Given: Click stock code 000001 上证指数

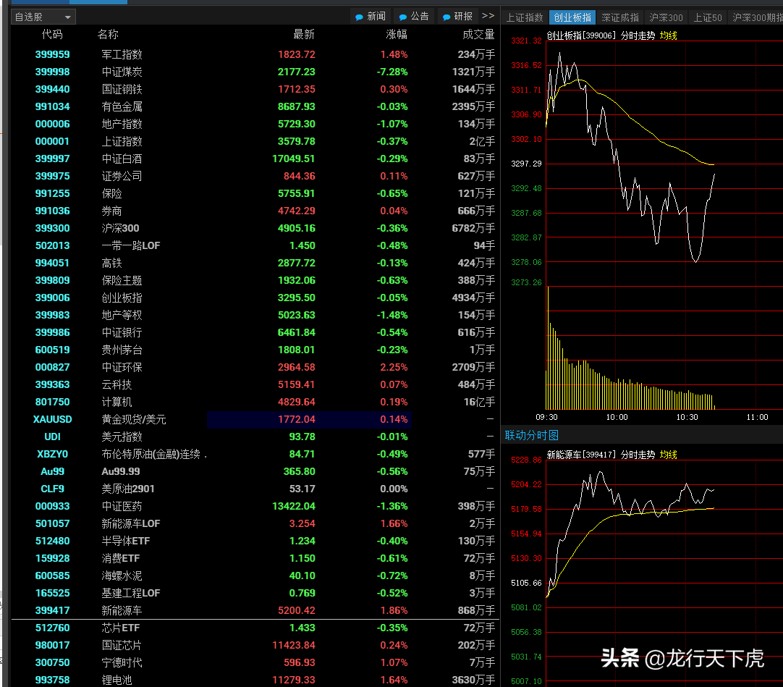Looking at the screenshot, I should pos(52,141).
